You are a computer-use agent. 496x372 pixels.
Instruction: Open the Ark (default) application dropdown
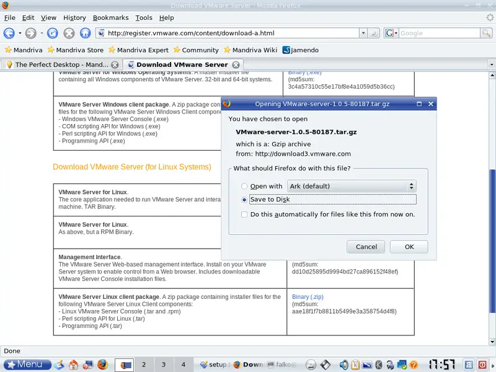point(352,186)
